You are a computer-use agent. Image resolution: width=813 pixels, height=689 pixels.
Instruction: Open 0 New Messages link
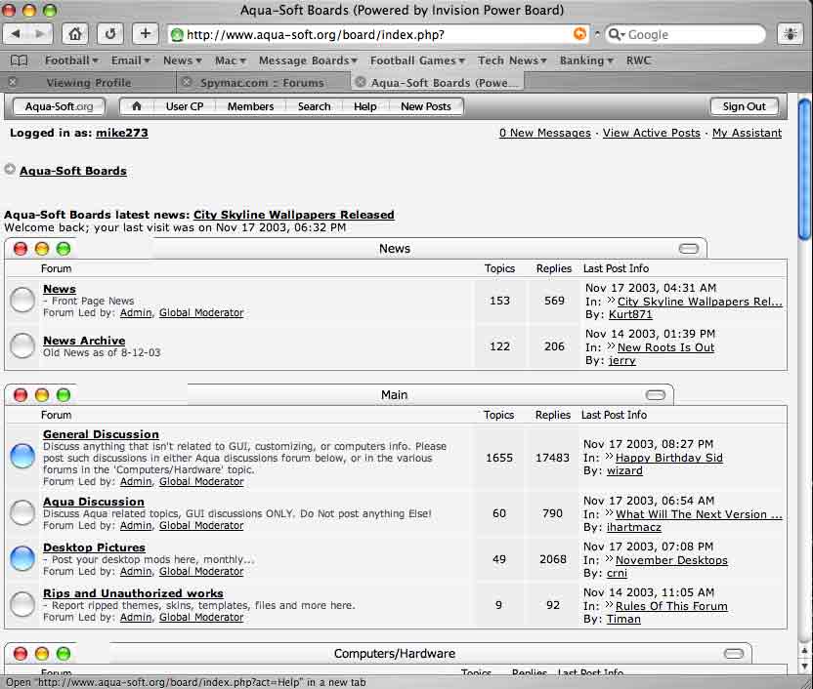click(x=545, y=133)
